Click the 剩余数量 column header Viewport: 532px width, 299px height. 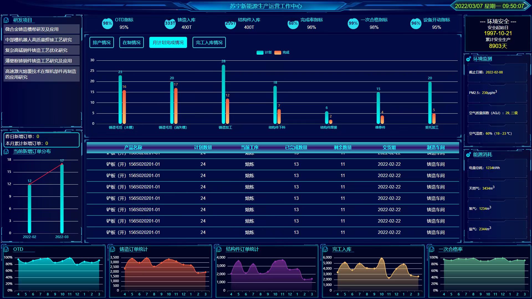[343, 147]
